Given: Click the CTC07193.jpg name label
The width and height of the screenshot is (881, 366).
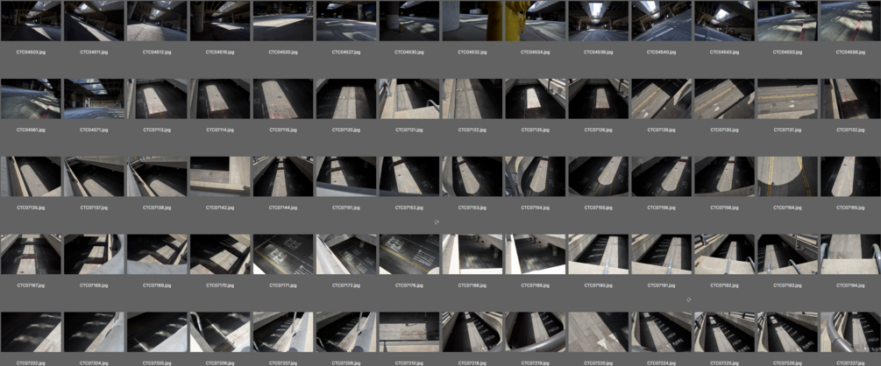Looking at the screenshot, I should pyautogui.click(x=787, y=285).
